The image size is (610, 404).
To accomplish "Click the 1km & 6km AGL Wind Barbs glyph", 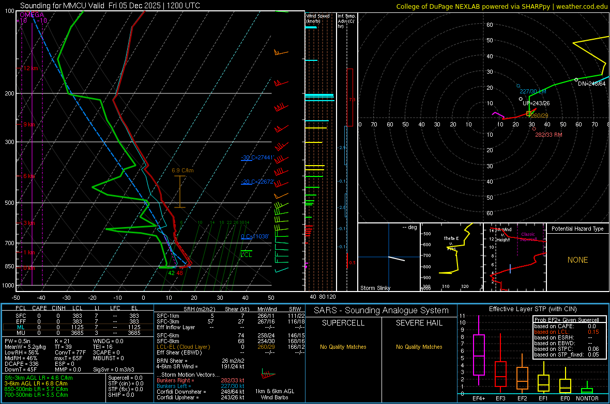I will (268, 375).
